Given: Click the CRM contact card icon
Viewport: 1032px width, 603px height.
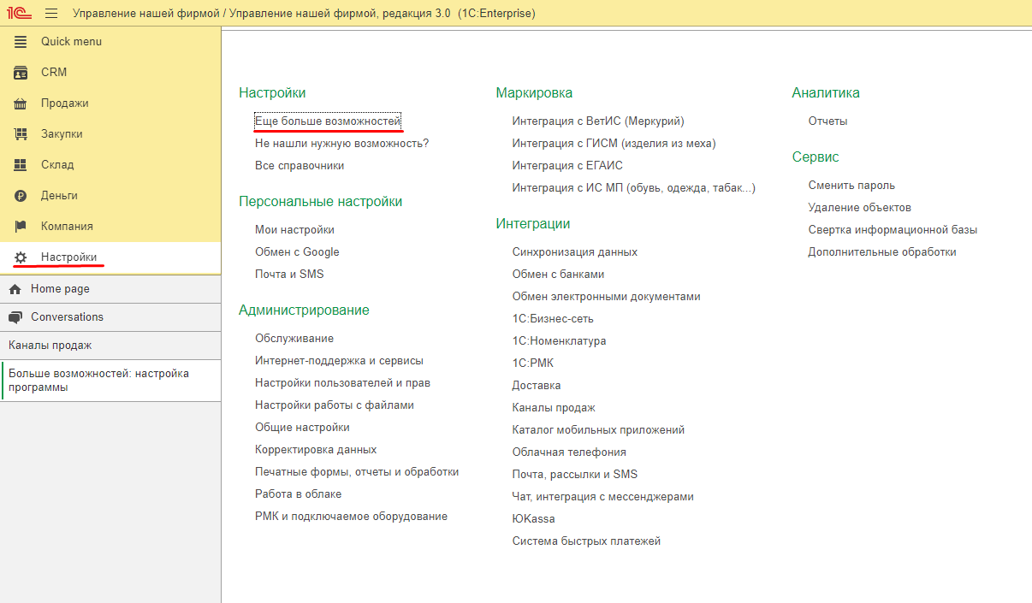Looking at the screenshot, I should coord(21,73).
